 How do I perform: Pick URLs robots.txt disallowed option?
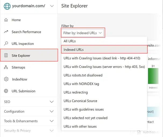coord(104,75)
